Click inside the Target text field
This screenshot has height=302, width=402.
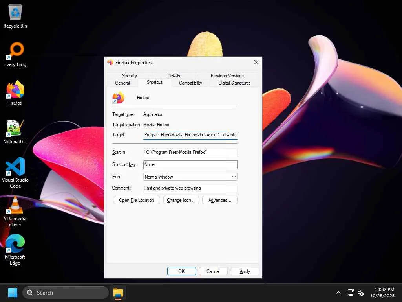(190, 135)
